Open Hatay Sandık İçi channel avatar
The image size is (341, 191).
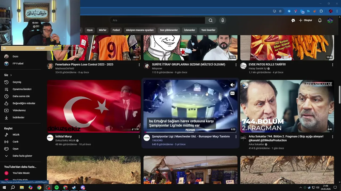(x=243, y=66)
